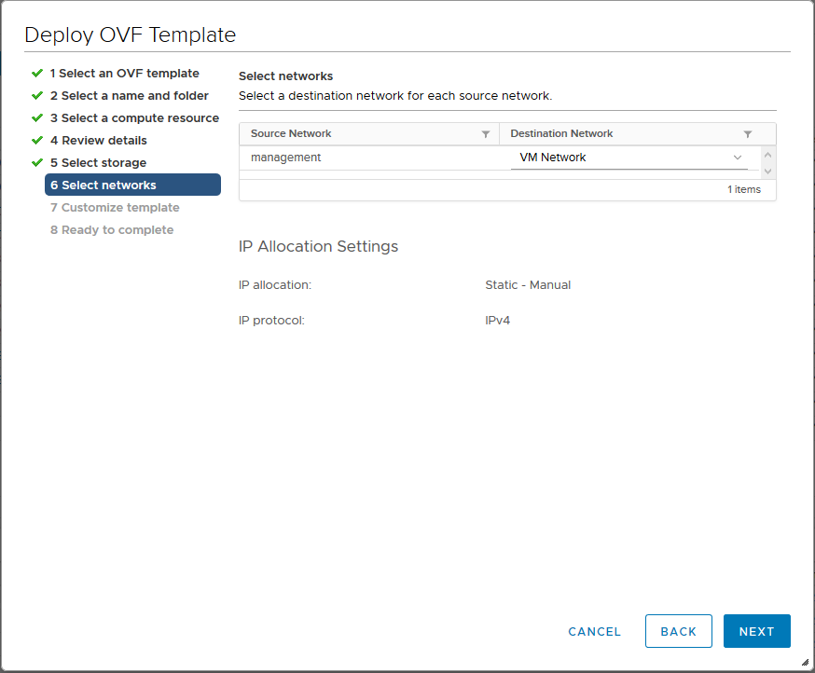The width and height of the screenshot is (815, 673).
Task: Select the current step 6 Select networks
Action: 132,185
